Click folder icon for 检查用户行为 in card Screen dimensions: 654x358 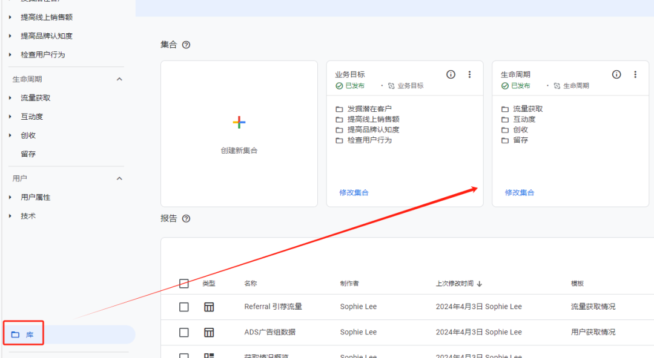pyautogui.click(x=339, y=140)
